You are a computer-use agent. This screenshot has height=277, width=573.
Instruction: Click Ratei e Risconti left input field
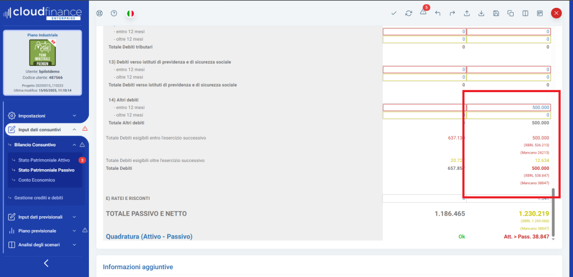pos(425,198)
